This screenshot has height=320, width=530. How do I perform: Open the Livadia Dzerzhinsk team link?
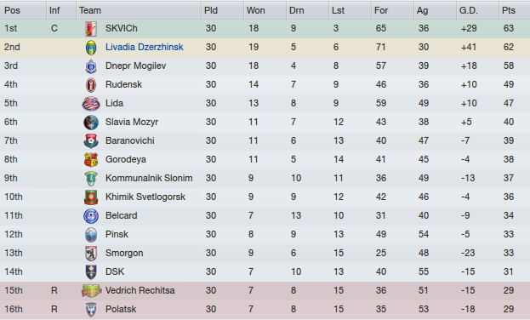point(145,47)
